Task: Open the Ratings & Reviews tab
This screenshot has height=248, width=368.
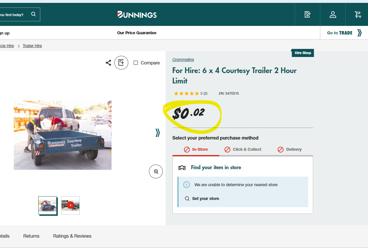Action: click(x=72, y=236)
